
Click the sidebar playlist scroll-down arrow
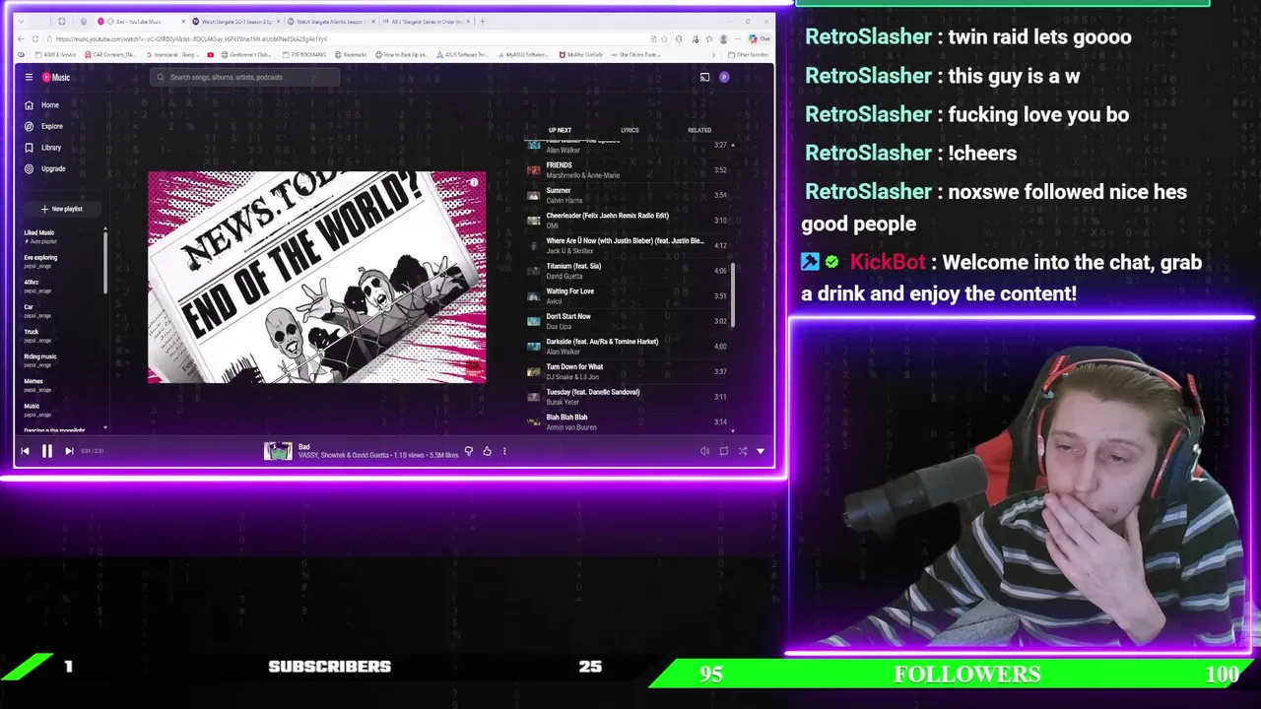104,429
